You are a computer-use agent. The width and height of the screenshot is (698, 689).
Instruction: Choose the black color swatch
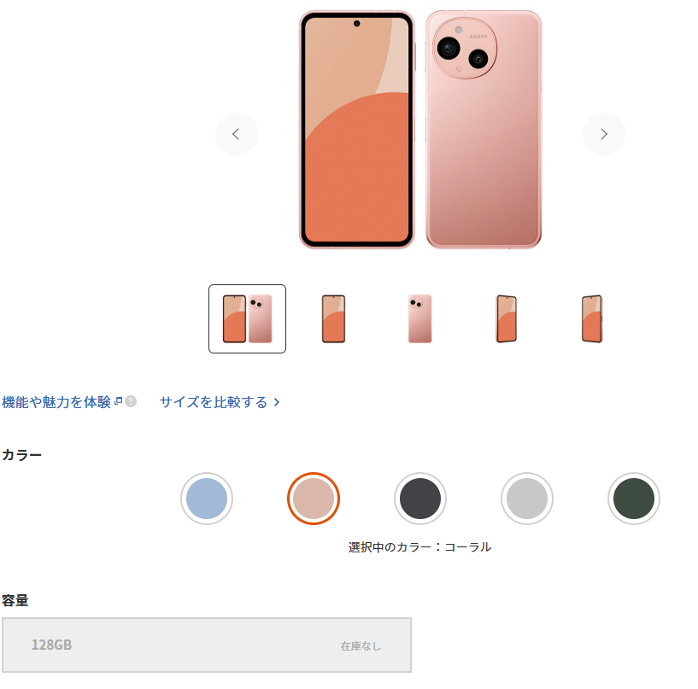(x=420, y=498)
